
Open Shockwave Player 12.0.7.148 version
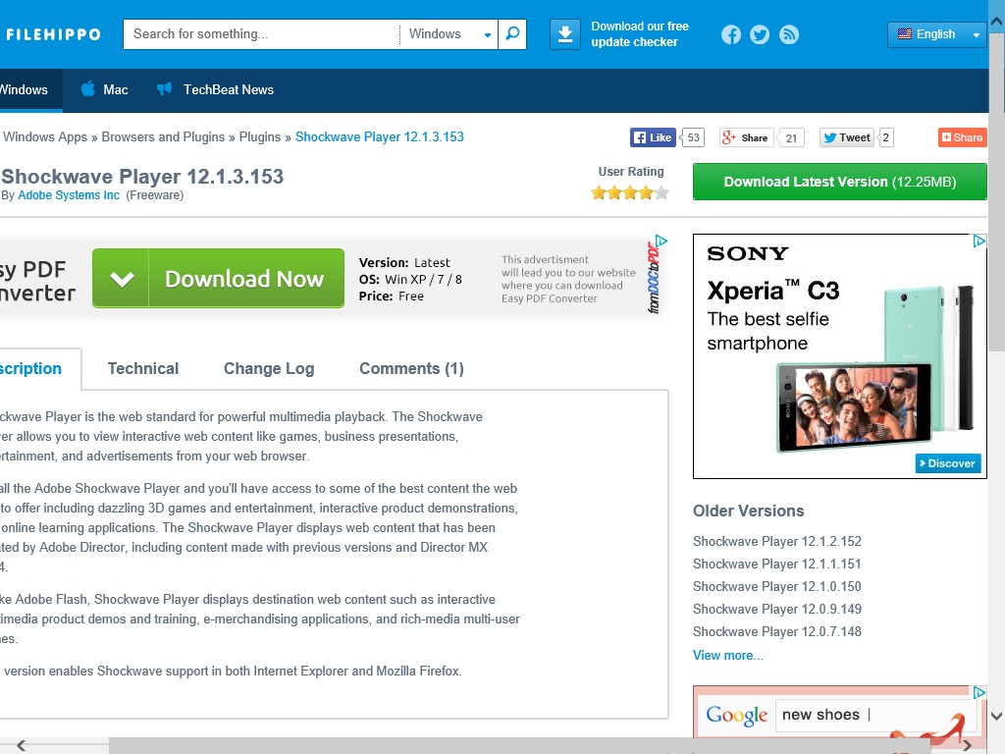pos(777,631)
